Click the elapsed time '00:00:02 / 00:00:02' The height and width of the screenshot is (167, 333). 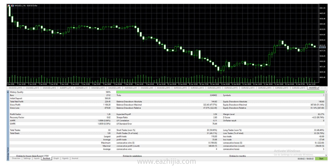pos(306,159)
